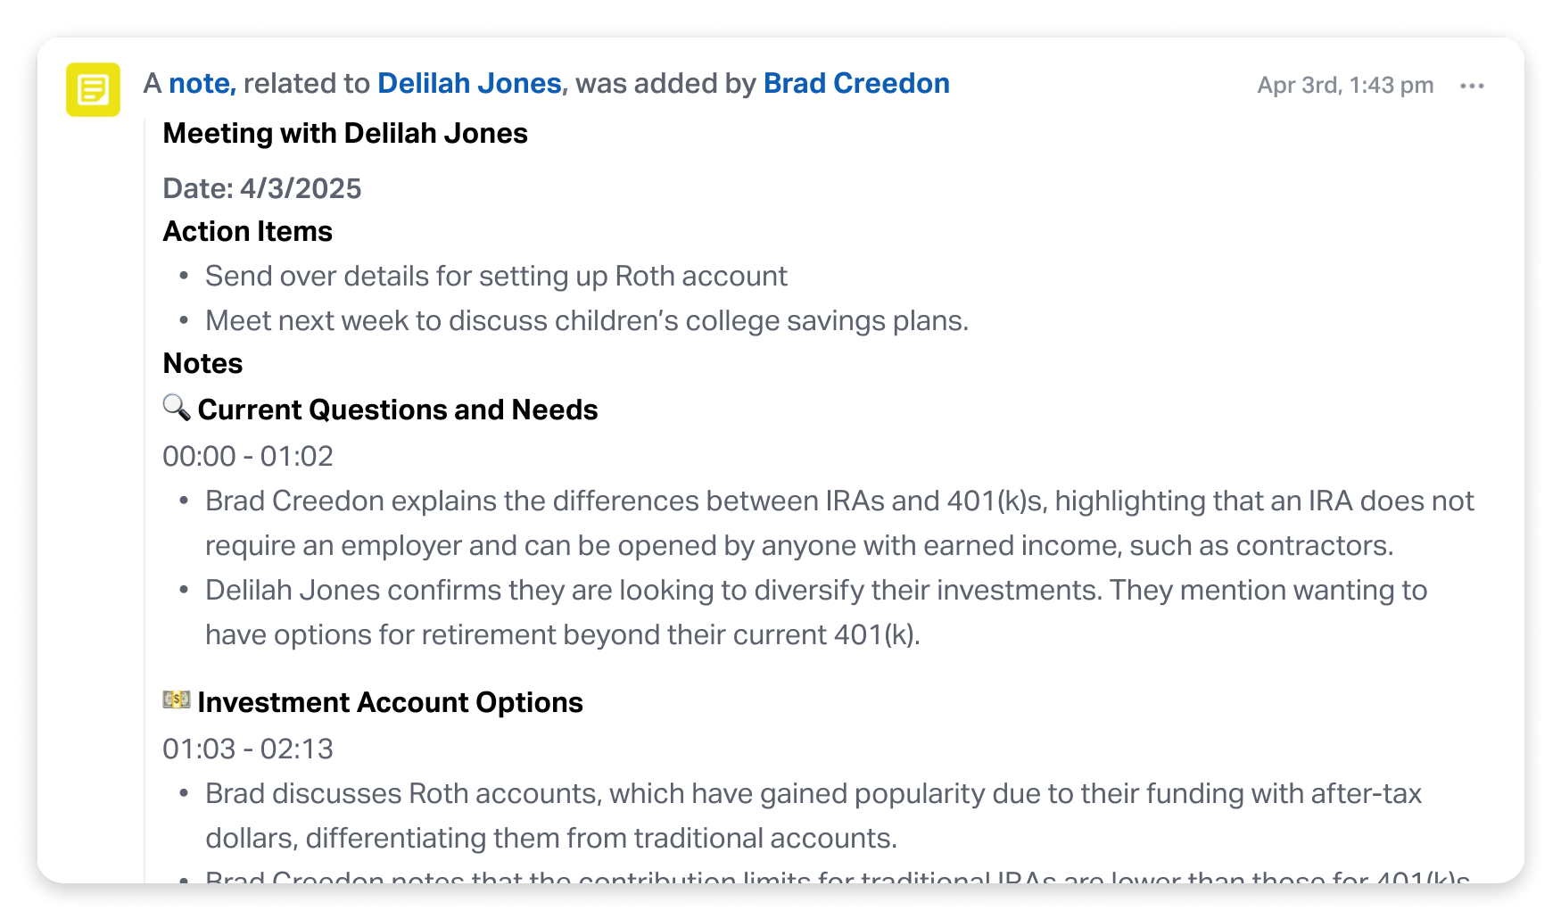Open the three-dot more options menu
Image resolution: width=1561 pixels, height=919 pixels.
pos(1472,86)
